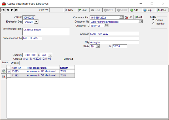The height and width of the screenshot is (120, 169).
Task: Open the State lookup selector
Action: tap(98, 46)
